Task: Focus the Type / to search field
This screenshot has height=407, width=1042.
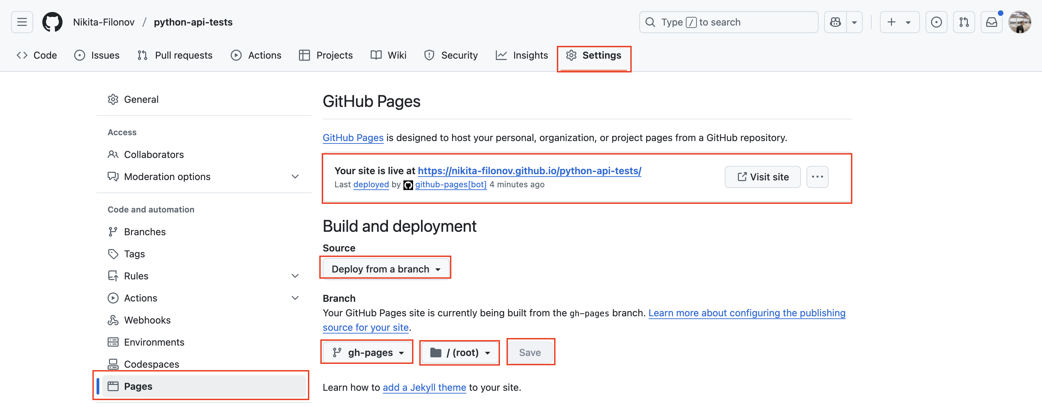Action: click(729, 22)
